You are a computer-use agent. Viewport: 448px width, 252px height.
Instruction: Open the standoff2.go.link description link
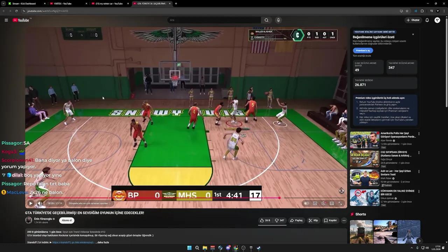(73, 242)
